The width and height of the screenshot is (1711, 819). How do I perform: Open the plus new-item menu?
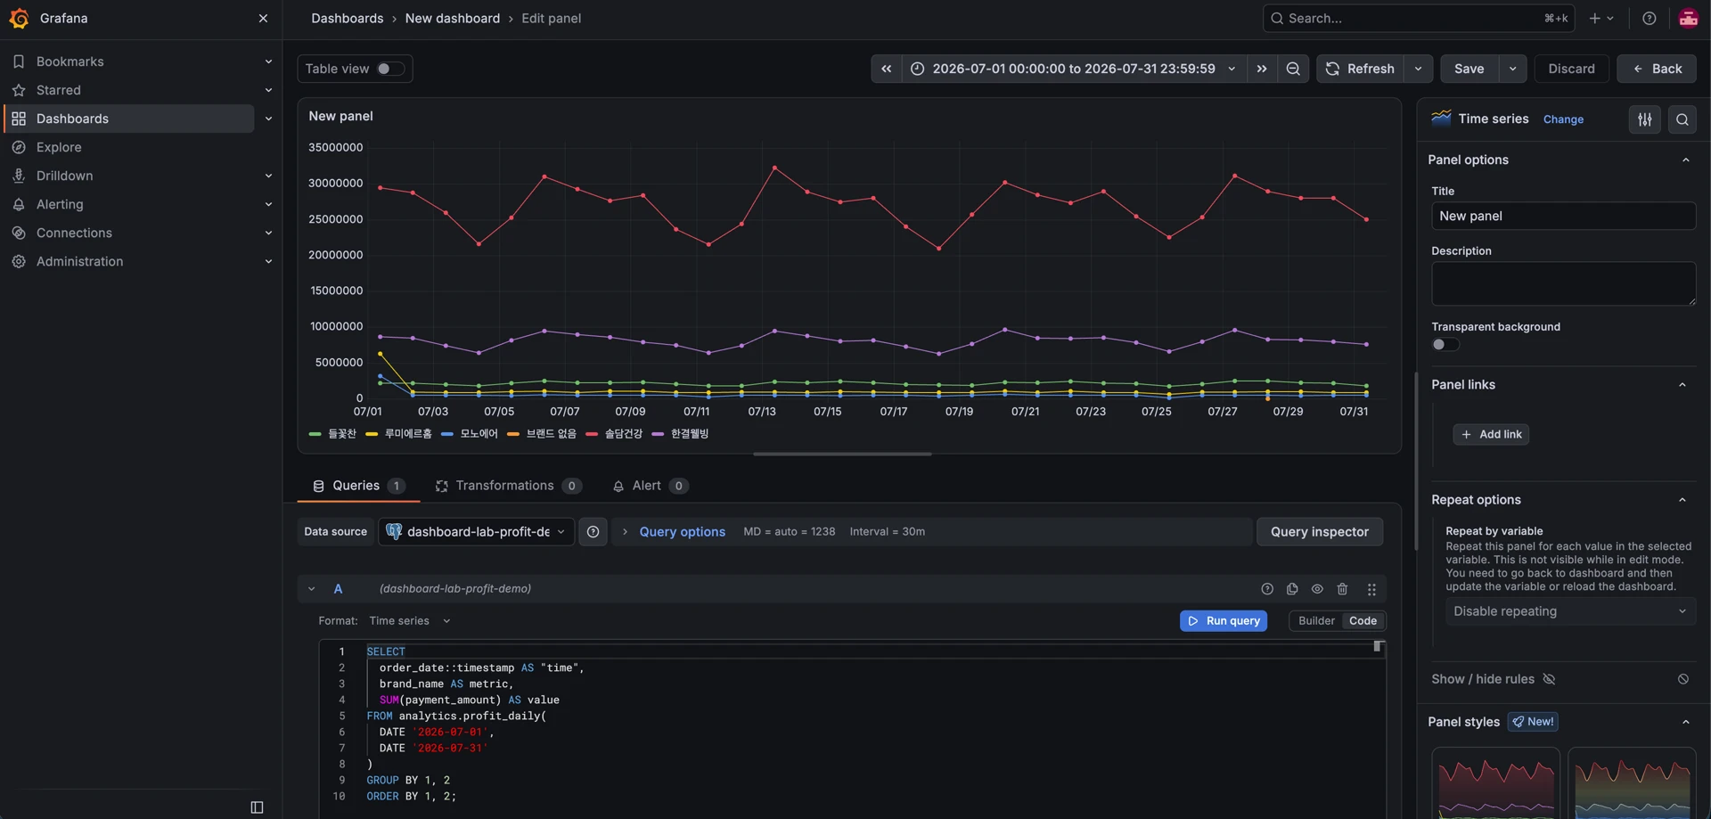pyautogui.click(x=1601, y=18)
